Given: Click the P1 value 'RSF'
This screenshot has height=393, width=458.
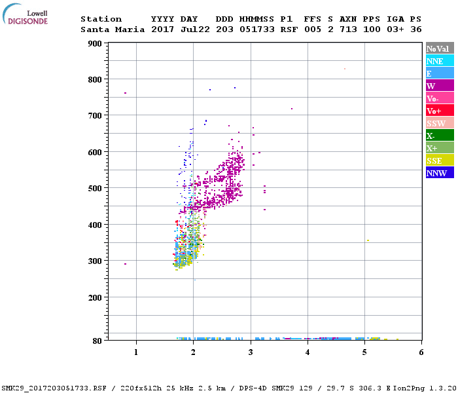Looking at the screenshot, I should tap(289, 29).
